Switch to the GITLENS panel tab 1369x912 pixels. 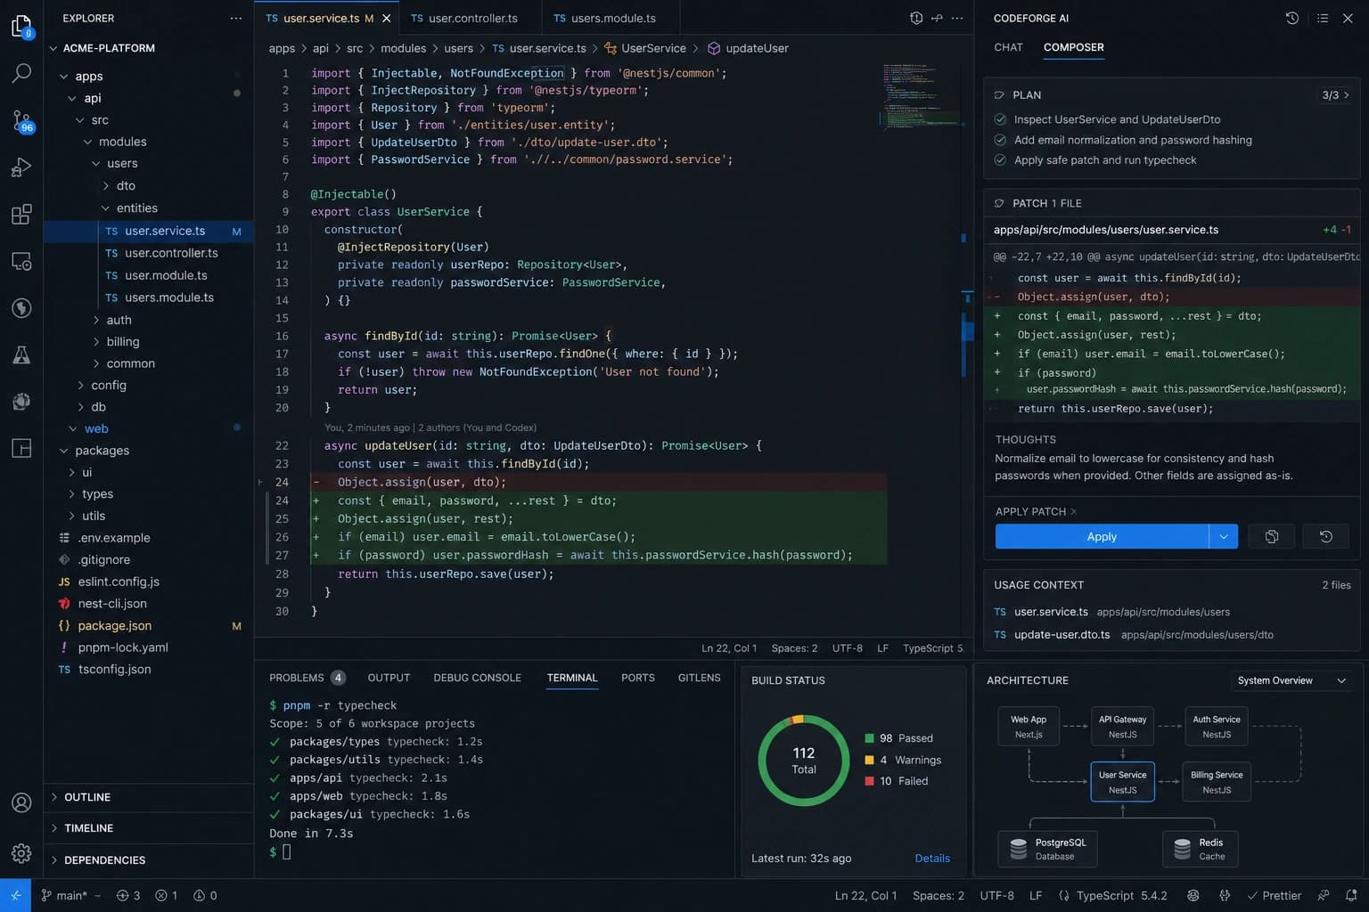(699, 678)
